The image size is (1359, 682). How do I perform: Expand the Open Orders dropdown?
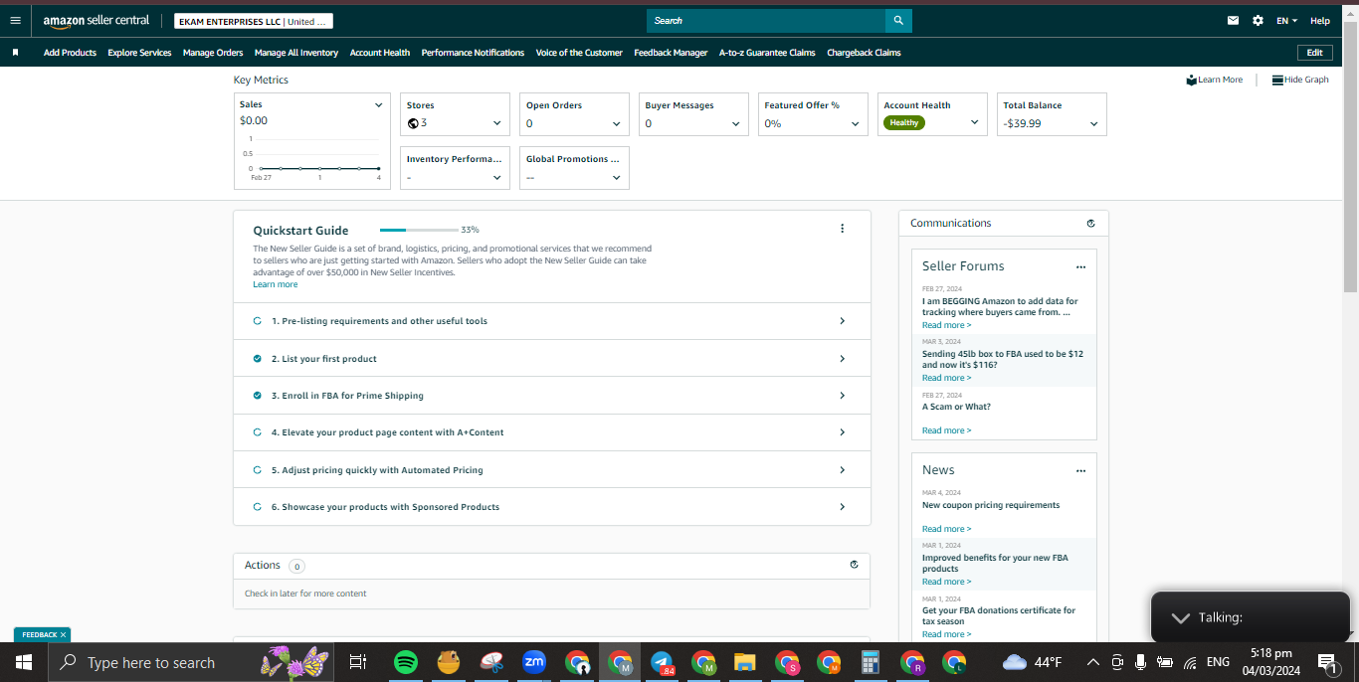tap(616, 123)
